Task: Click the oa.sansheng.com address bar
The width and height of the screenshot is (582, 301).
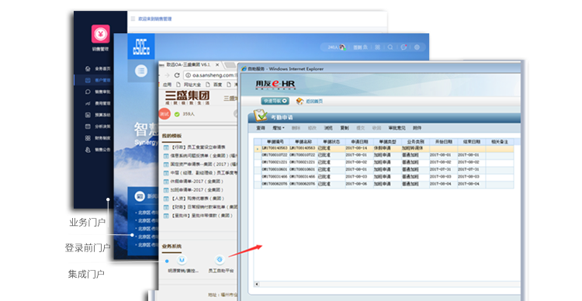Action: pyautogui.click(x=210, y=75)
